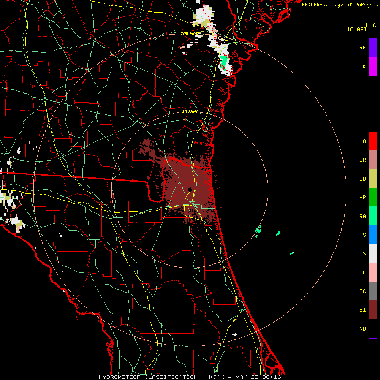Select the GR pink-brown legend swatch
380x380 pixels.
point(373,160)
